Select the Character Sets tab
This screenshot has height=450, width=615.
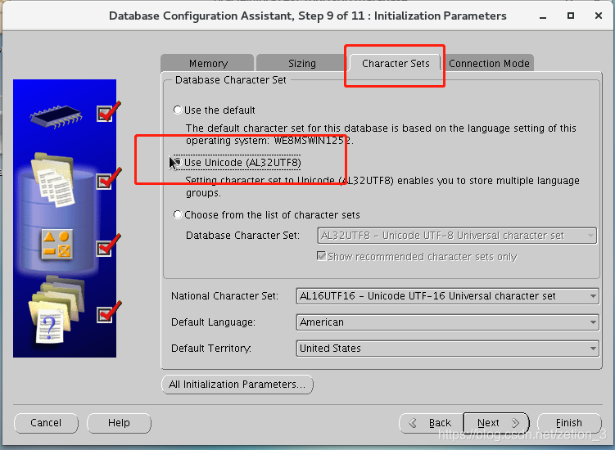[395, 63]
